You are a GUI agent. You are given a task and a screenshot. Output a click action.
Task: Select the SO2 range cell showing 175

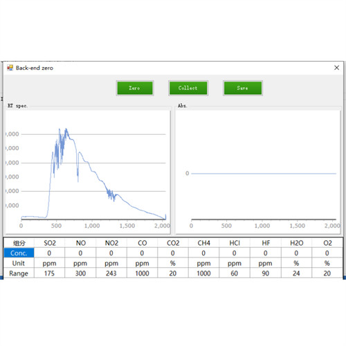click(50, 273)
